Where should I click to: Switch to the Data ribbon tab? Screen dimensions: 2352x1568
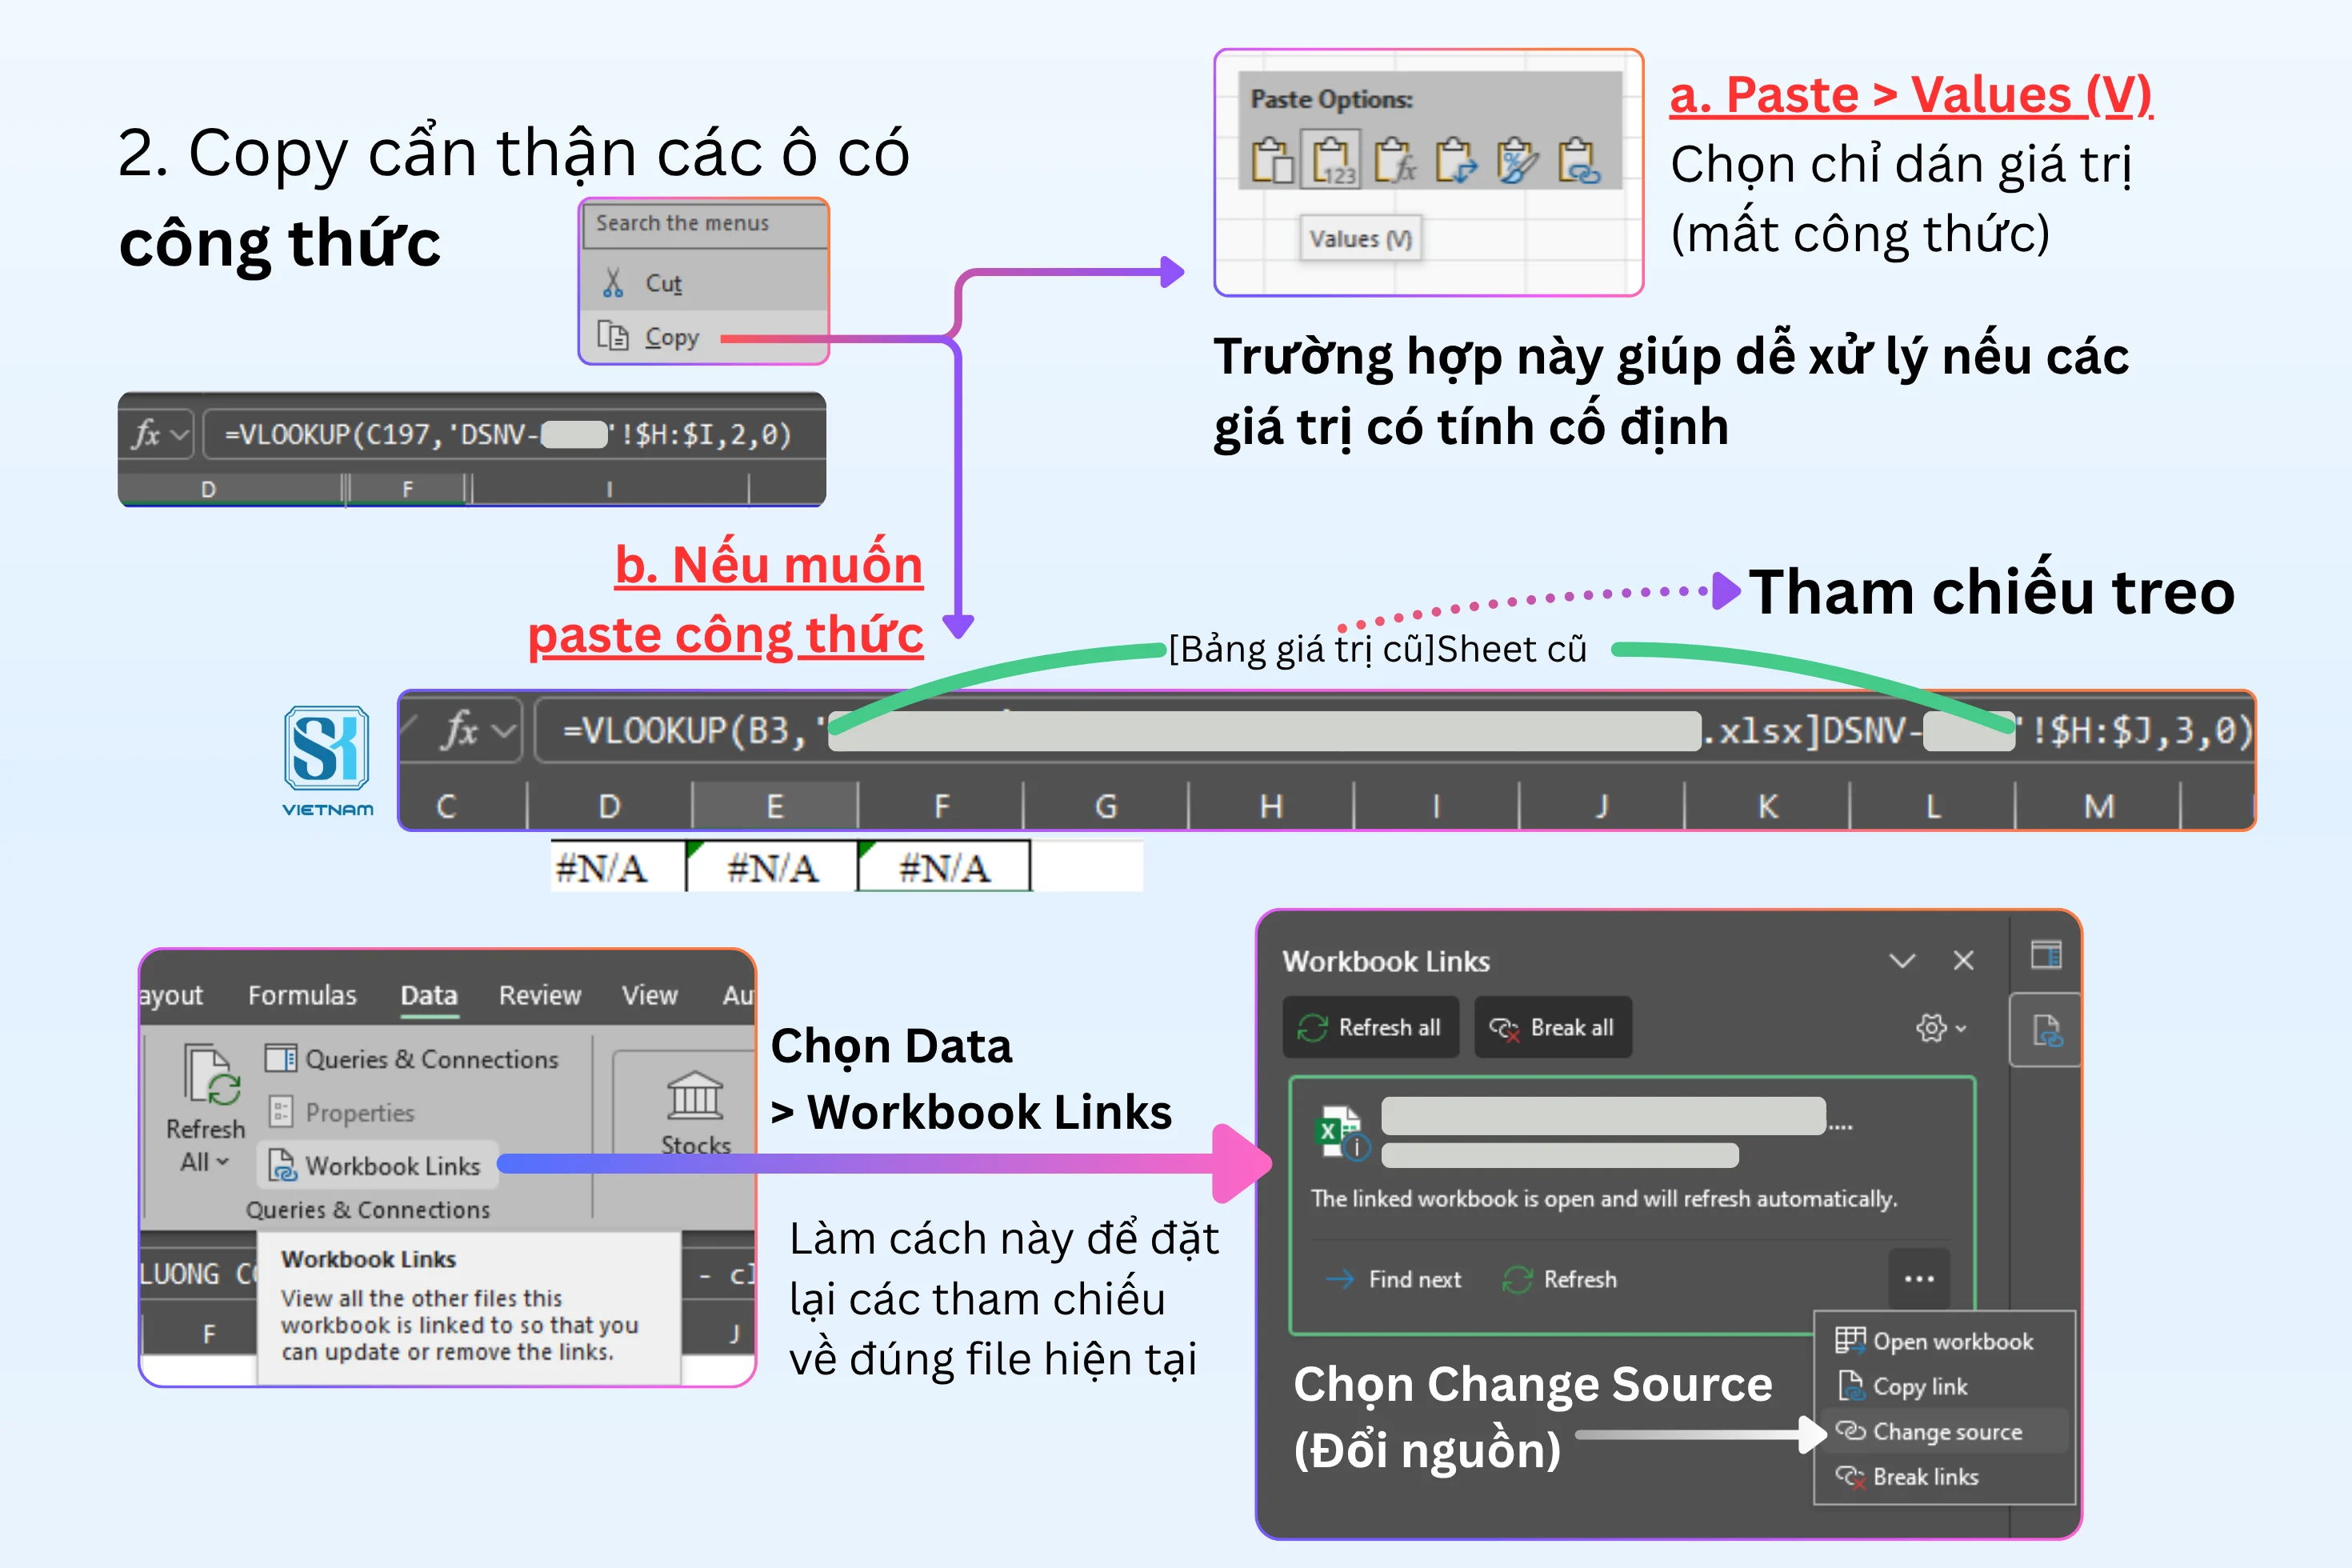tap(429, 995)
